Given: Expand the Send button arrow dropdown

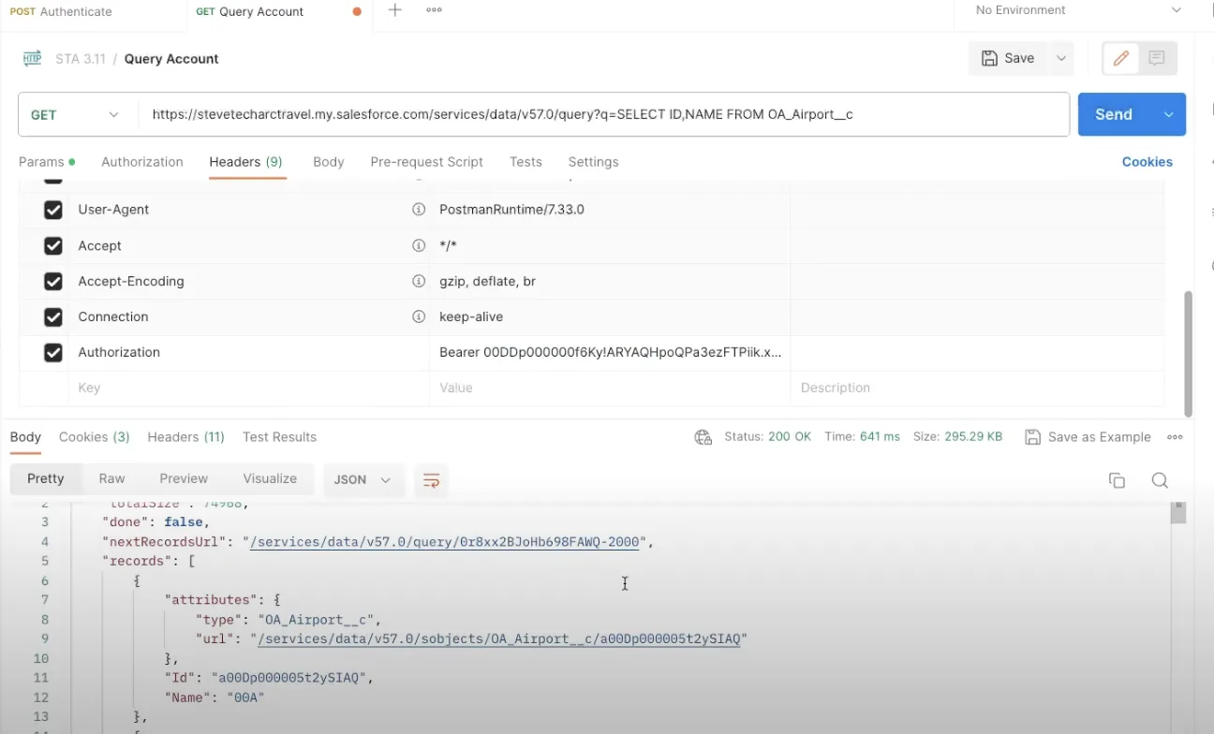Looking at the screenshot, I should tap(1169, 114).
